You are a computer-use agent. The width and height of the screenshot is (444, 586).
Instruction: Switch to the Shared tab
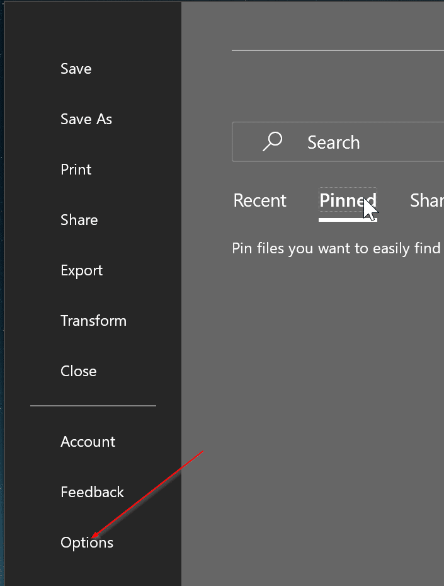[x=427, y=200]
